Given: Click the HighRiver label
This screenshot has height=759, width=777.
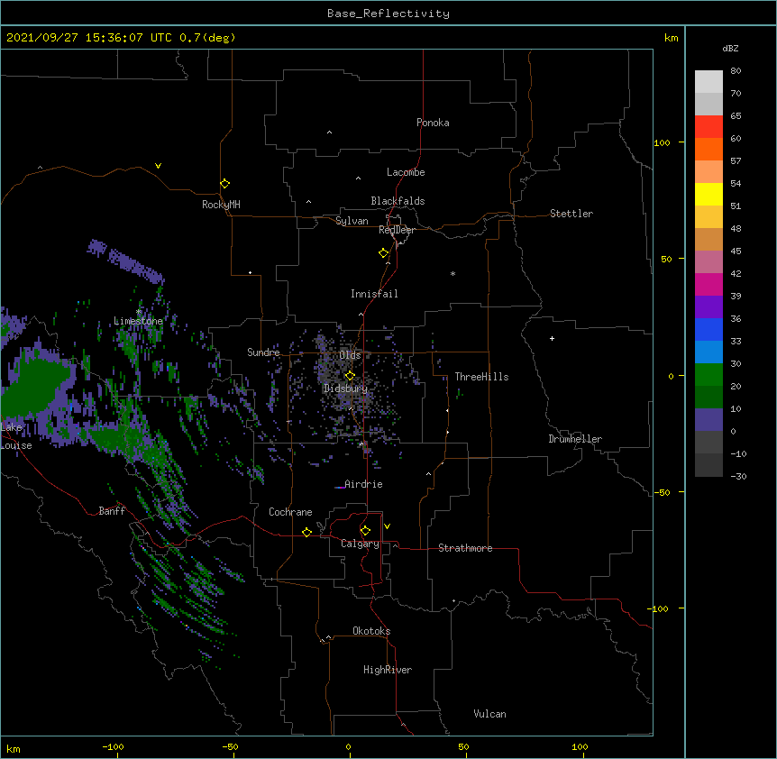Looking at the screenshot, I should (x=388, y=670).
